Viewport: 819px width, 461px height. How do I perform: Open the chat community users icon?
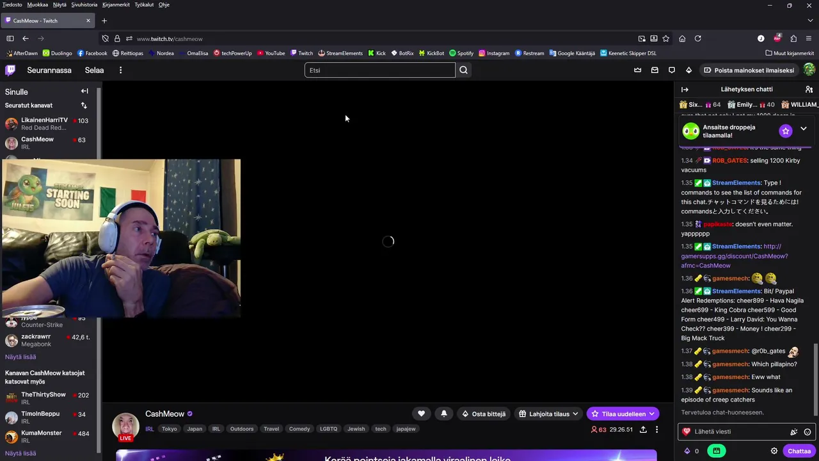click(809, 90)
